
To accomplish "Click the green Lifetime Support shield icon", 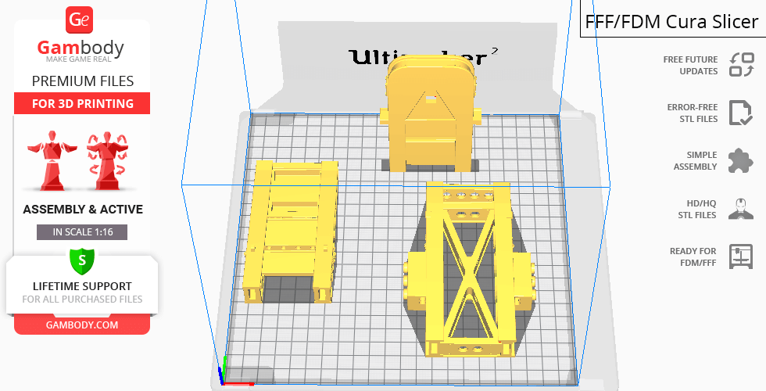I will click(82, 260).
